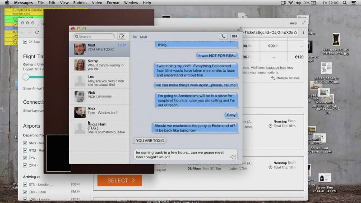This screenshot has height=203, width=361.
Task: Toggle the 2+ Stop checkbox
Action: click(25, 42)
